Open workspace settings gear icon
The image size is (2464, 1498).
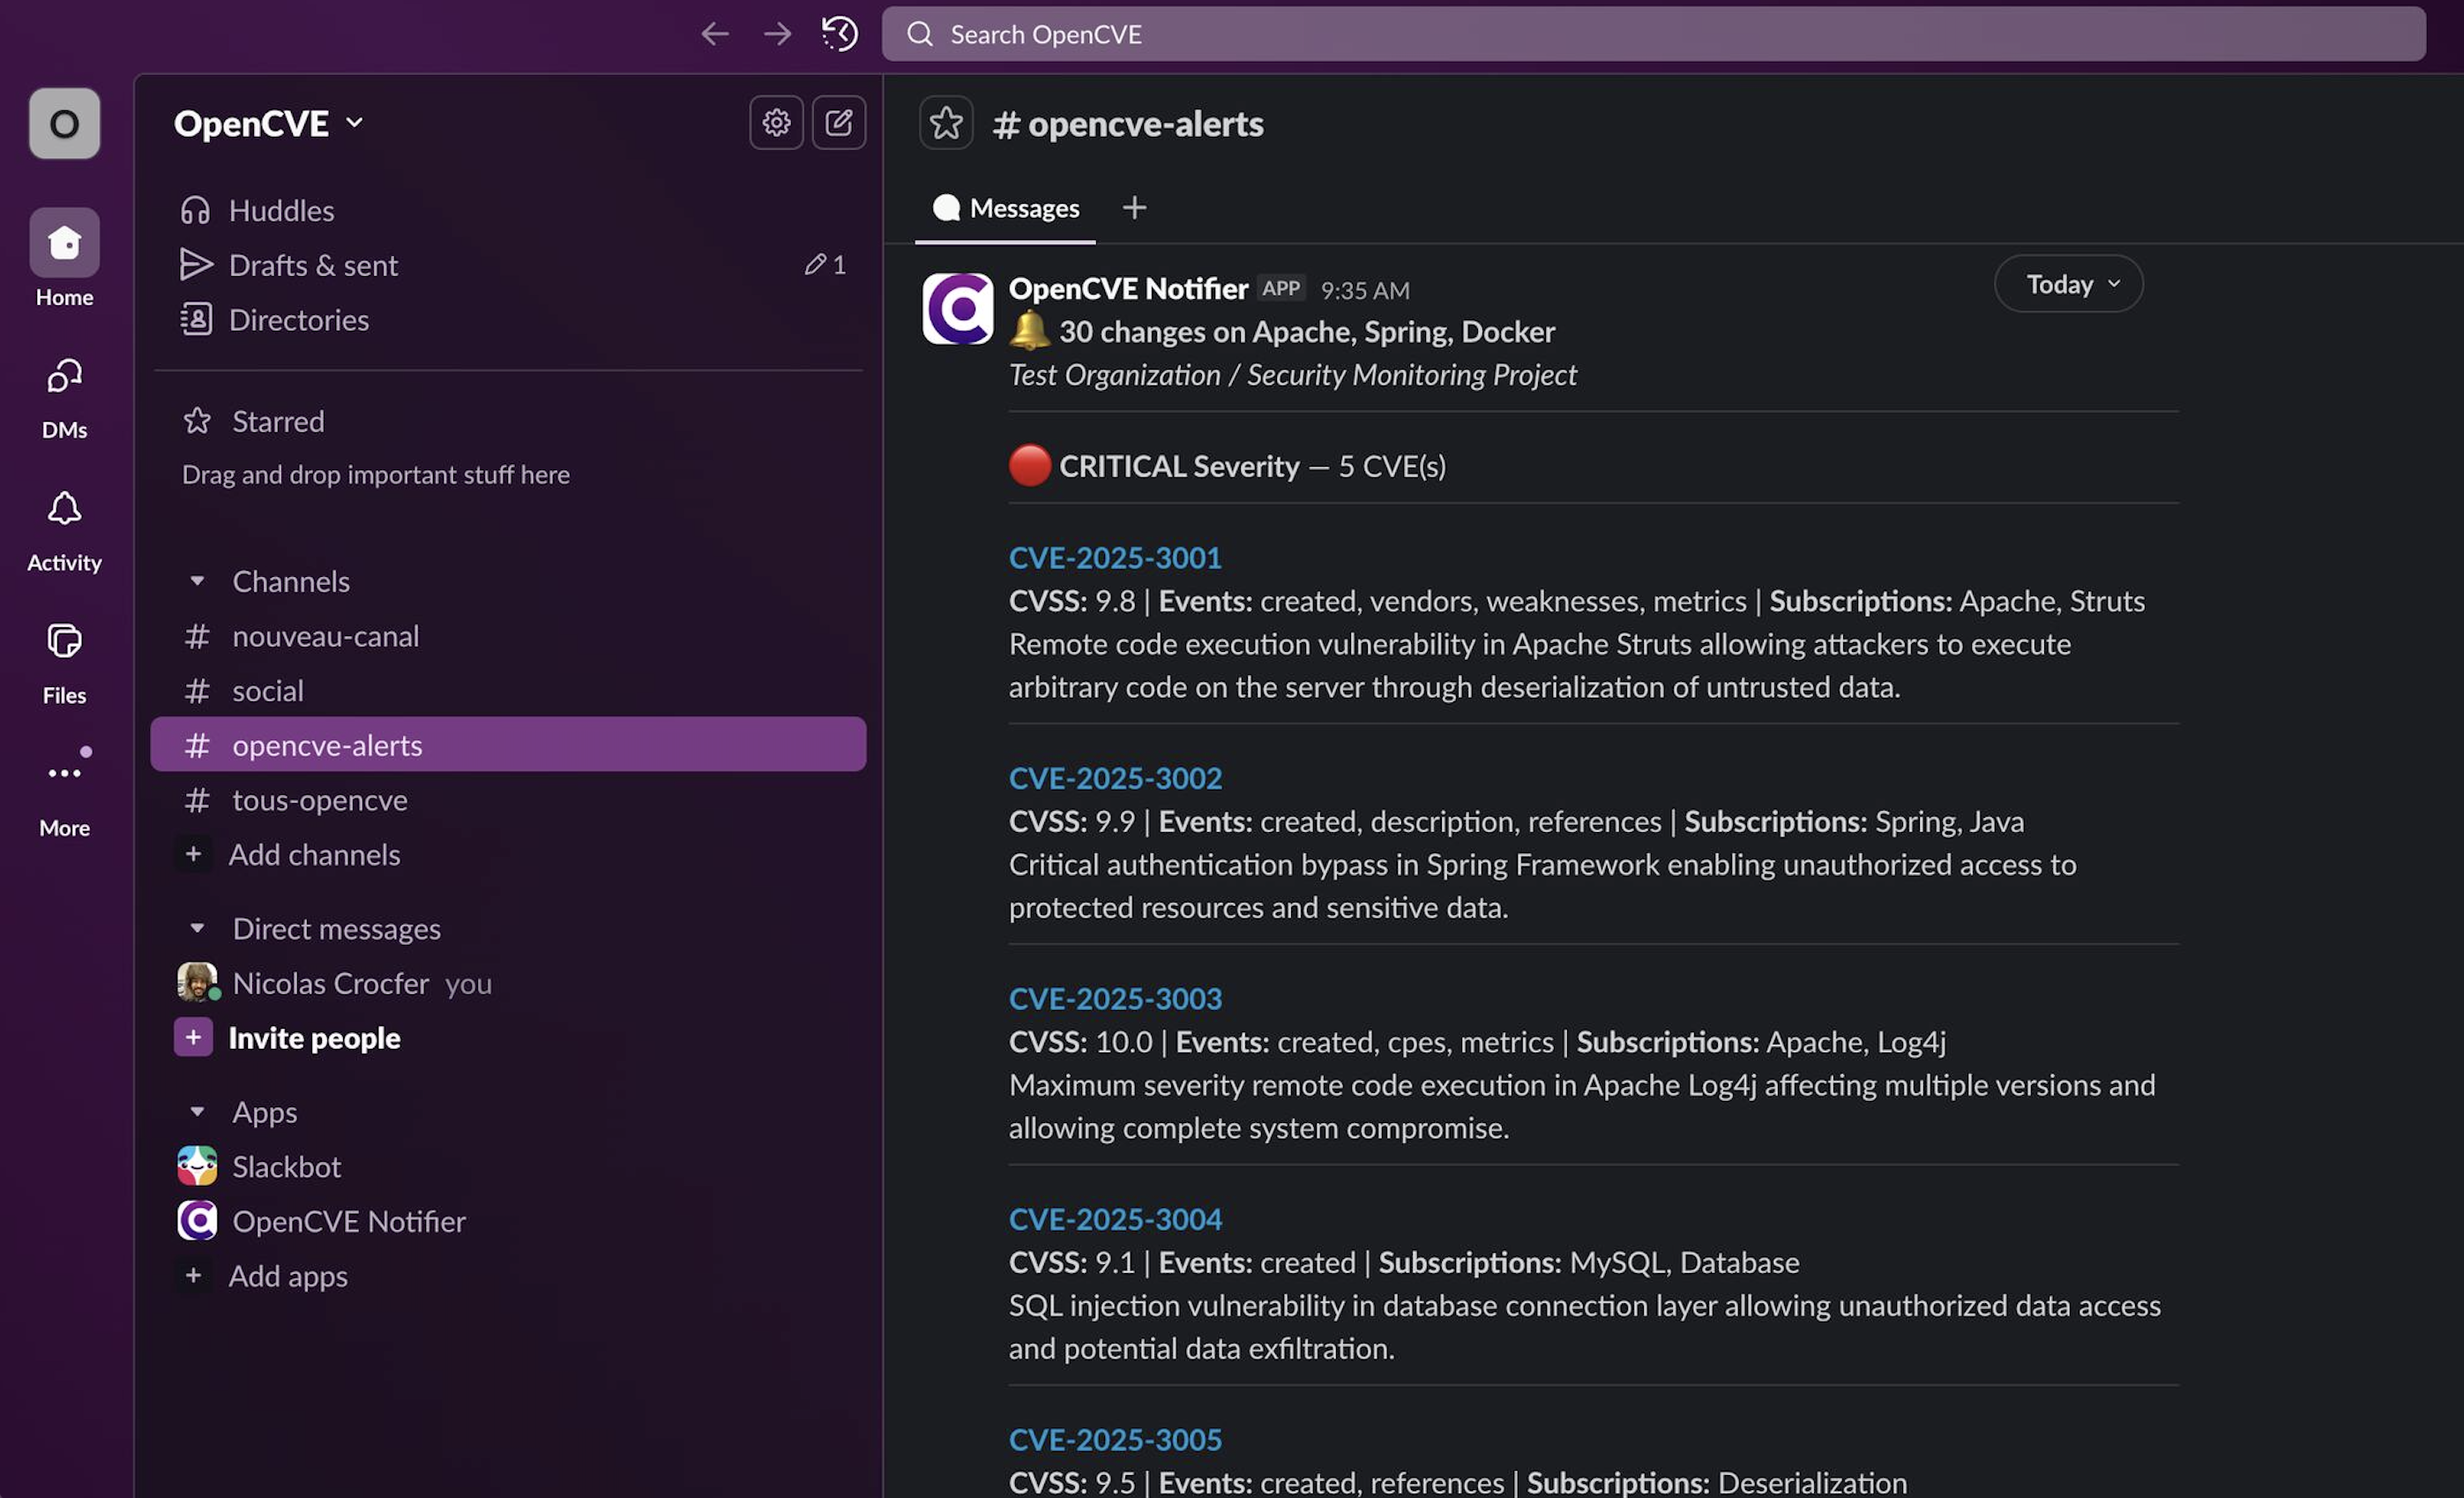(x=776, y=122)
